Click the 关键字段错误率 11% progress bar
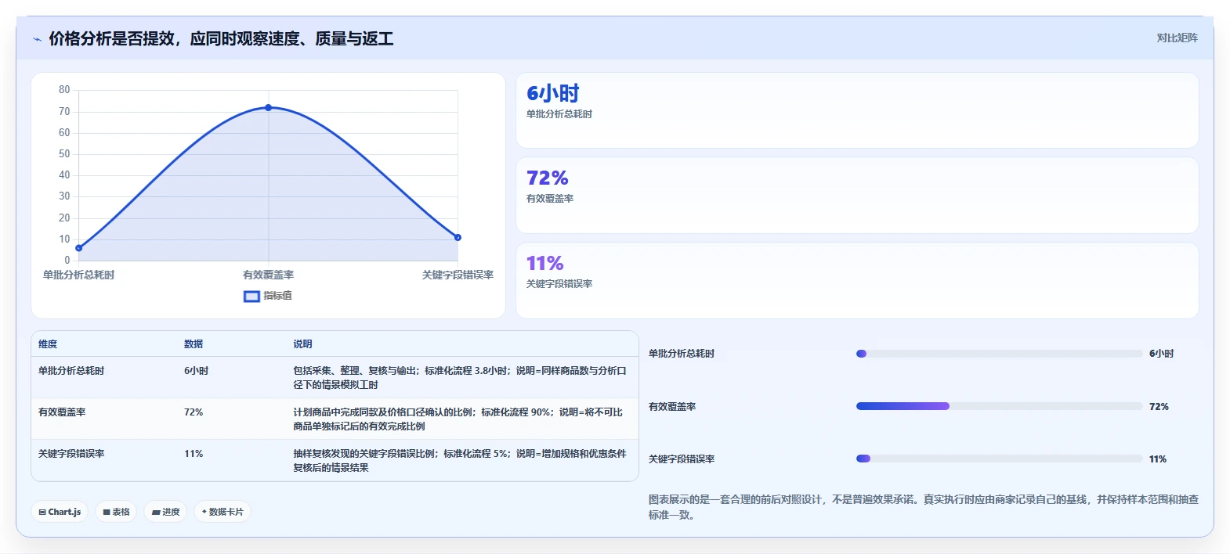This screenshot has width=1230, height=554. (999, 459)
